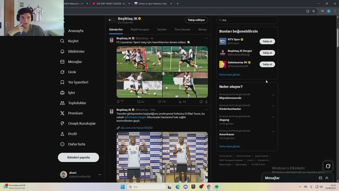Click Daha fazla göster under suggestions
The image size is (339, 191).
230,75
